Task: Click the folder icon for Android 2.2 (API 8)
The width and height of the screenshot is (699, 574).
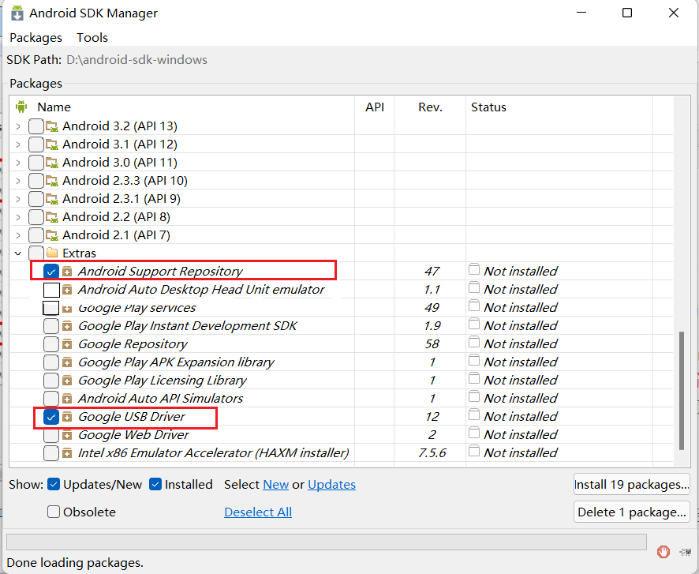Action: click(52, 217)
